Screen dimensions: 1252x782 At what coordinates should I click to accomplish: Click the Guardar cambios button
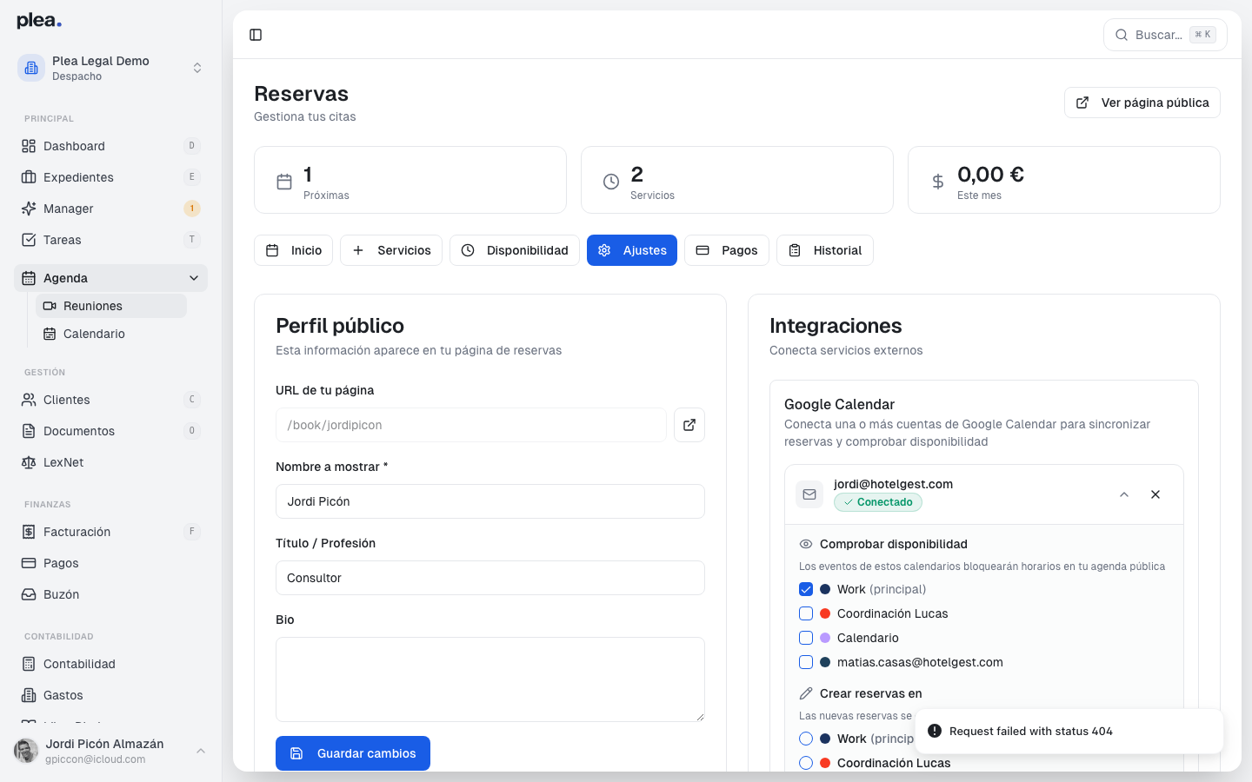coord(352,753)
